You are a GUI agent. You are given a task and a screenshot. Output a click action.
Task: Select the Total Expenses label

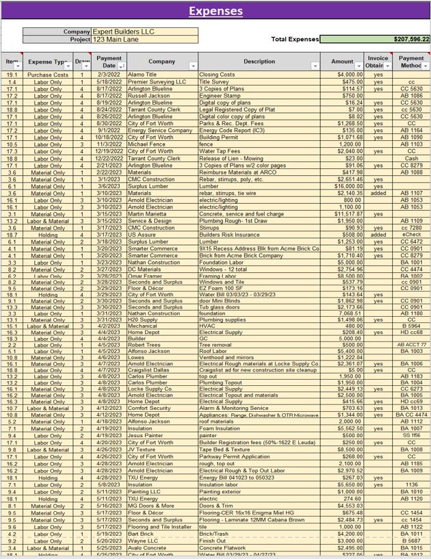(x=295, y=39)
